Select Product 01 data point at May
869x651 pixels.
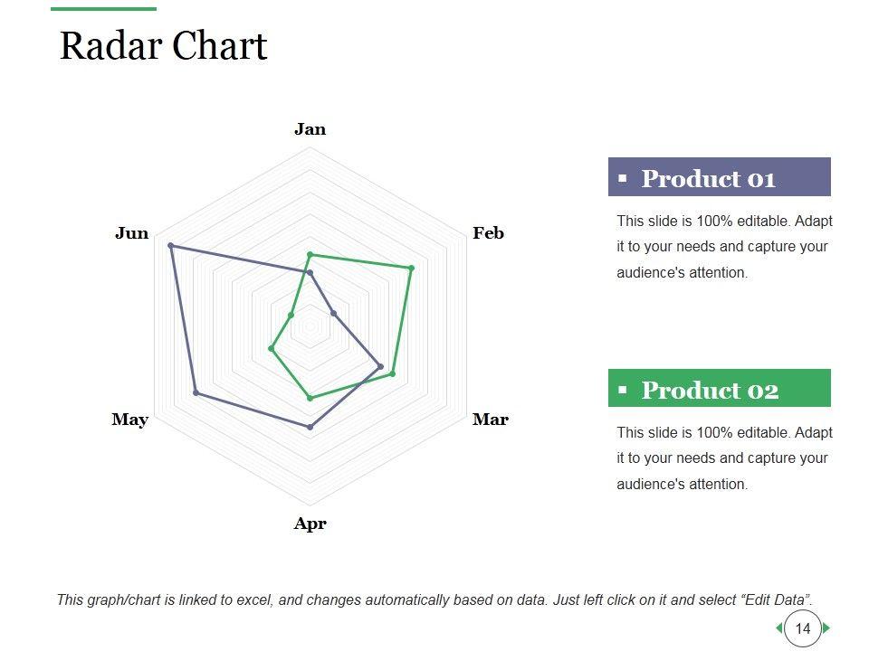196,392
